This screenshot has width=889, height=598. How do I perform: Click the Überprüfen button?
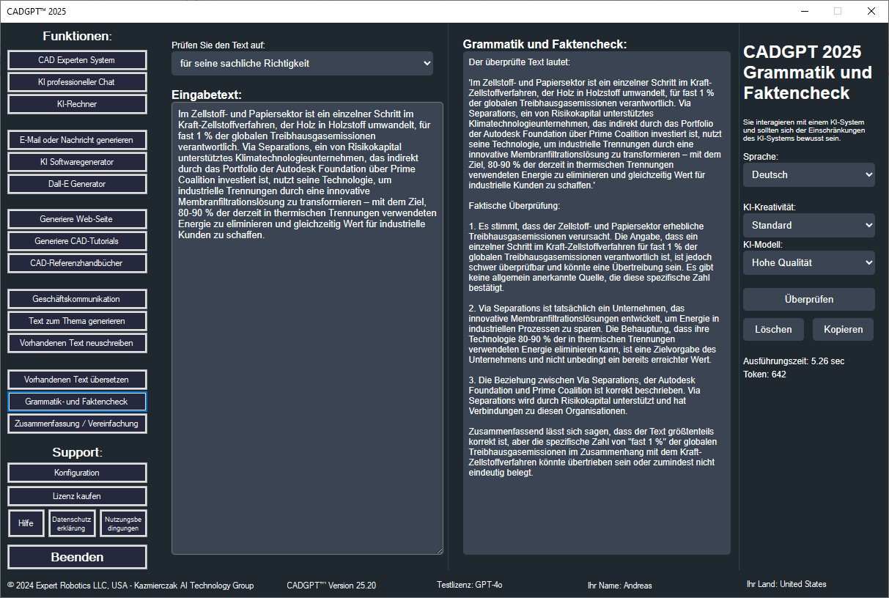(808, 299)
